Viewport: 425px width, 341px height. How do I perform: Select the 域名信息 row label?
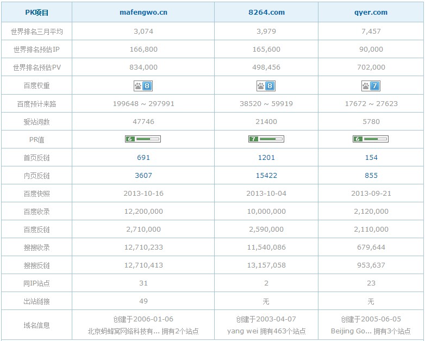[36, 325]
